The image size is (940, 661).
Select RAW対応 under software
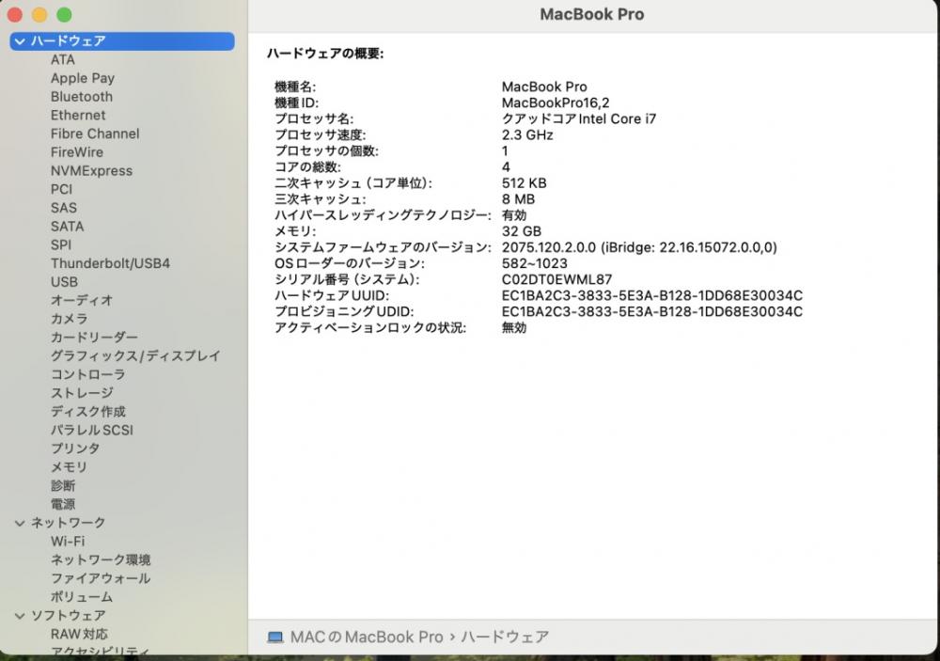[x=79, y=634]
